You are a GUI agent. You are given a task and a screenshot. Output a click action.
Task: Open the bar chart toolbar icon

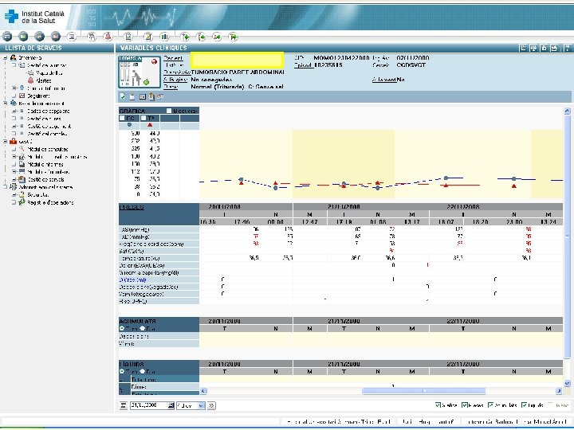point(164,36)
